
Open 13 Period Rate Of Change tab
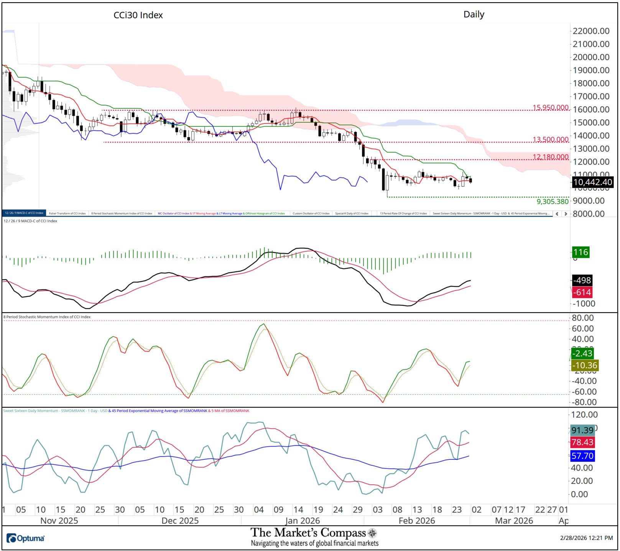[x=403, y=213]
